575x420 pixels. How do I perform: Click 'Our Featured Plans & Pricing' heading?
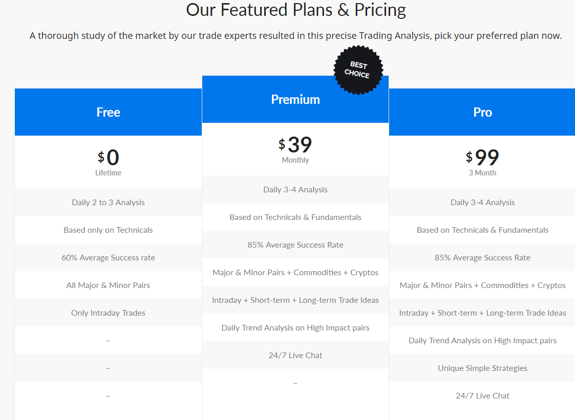point(296,10)
